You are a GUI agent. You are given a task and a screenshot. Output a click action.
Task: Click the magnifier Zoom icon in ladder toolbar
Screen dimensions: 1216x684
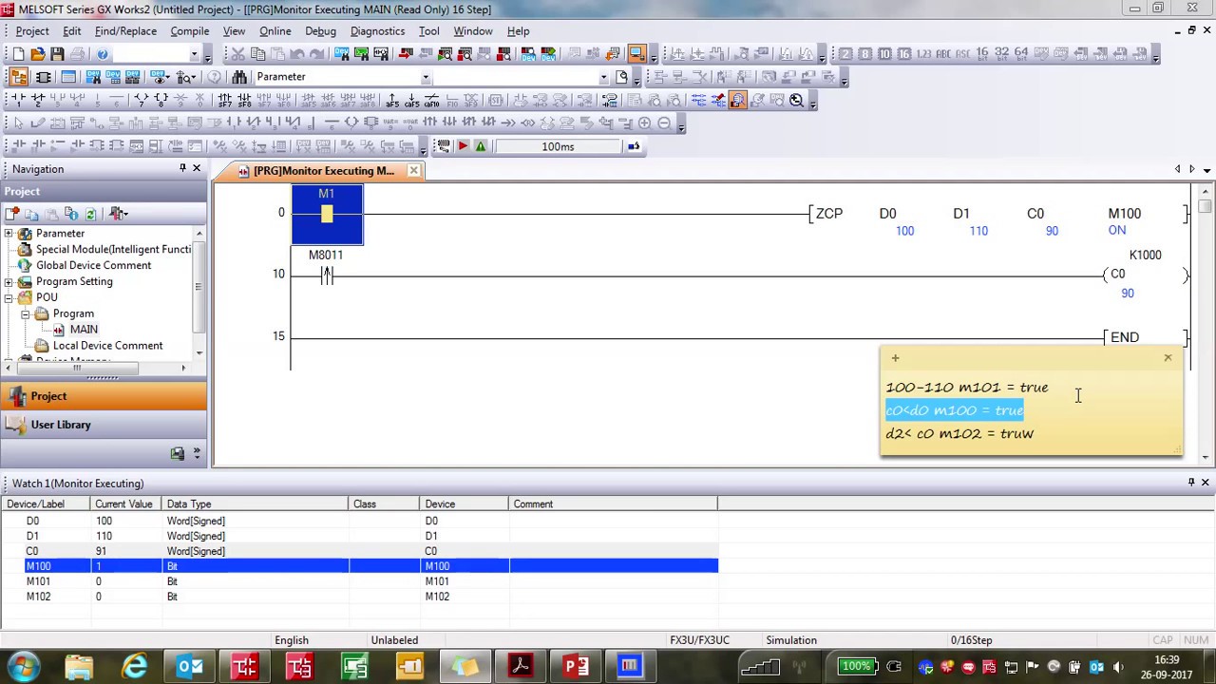pos(796,100)
